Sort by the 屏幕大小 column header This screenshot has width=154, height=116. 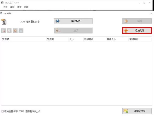(x=117, y=39)
